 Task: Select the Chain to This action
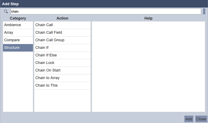click(62, 85)
